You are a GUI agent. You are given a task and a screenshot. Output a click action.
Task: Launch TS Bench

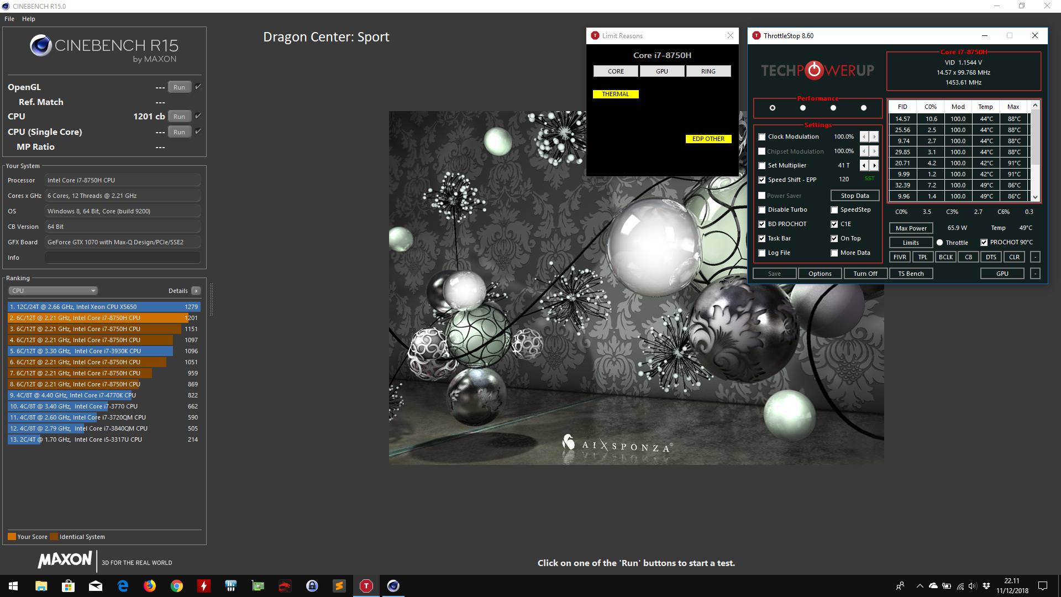point(911,274)
